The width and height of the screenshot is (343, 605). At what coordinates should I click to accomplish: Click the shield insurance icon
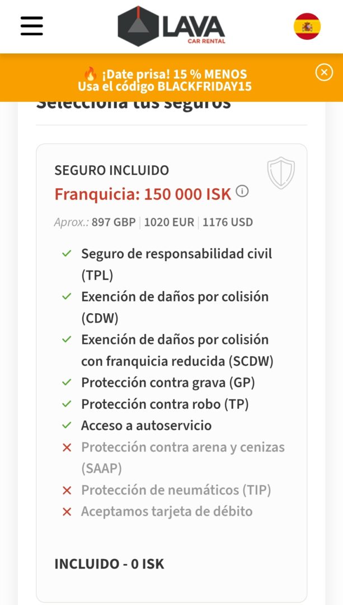coord(281,173)
